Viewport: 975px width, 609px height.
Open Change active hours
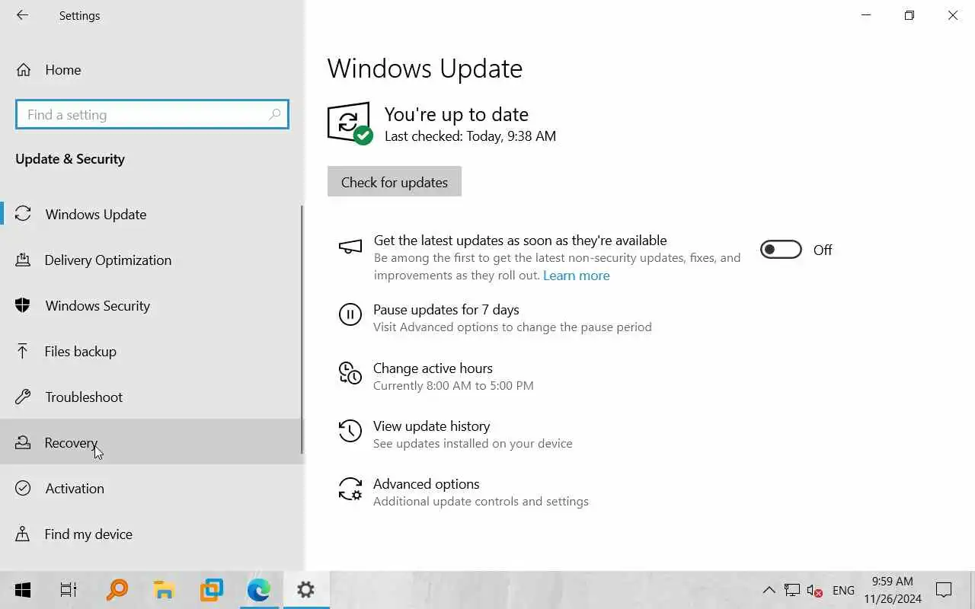(x=433, y=368)
